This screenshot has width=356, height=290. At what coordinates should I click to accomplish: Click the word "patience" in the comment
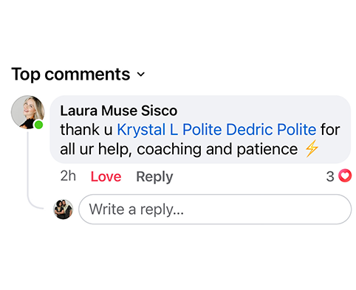[x=267, y=149]
